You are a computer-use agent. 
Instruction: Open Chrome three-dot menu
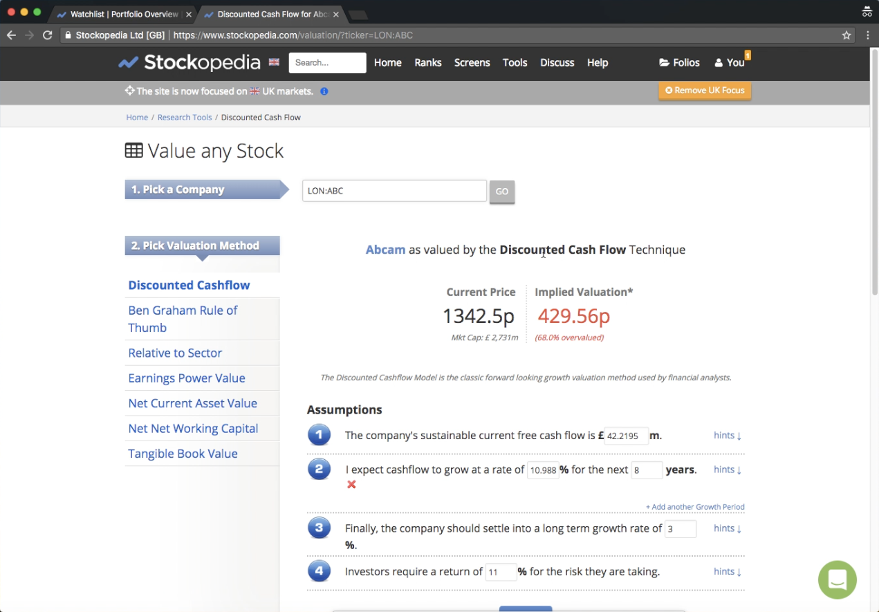tap(867, 35)
